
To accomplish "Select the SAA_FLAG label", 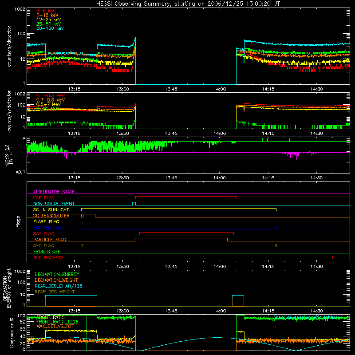I will 43,233.
